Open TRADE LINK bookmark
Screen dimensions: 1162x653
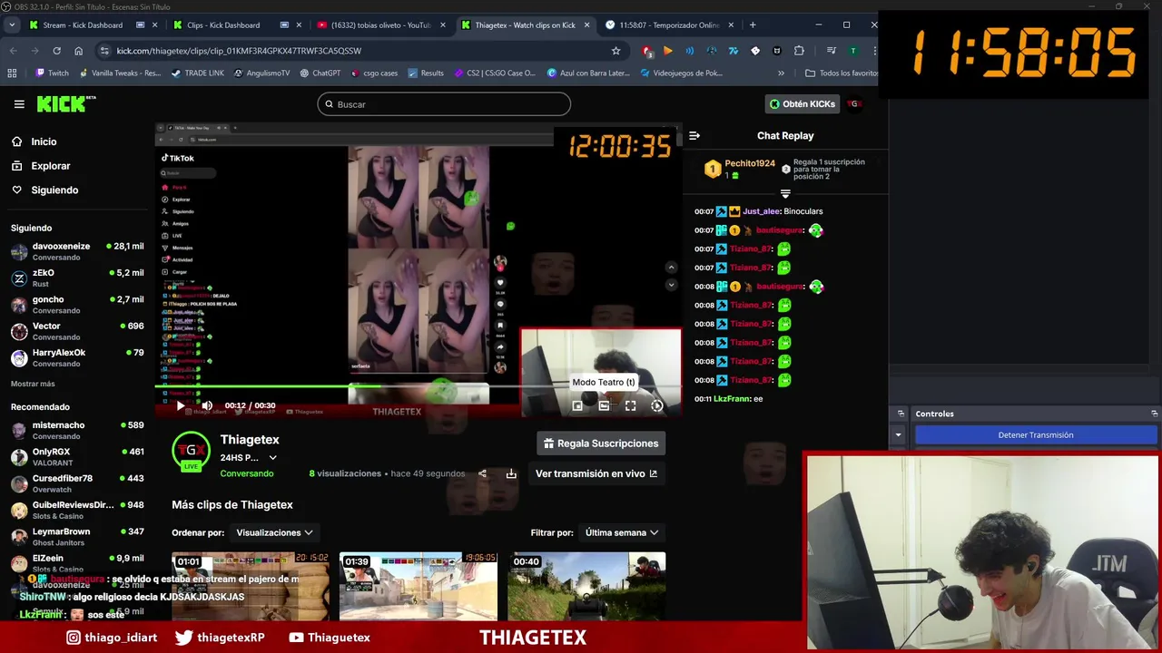point(198,73)
